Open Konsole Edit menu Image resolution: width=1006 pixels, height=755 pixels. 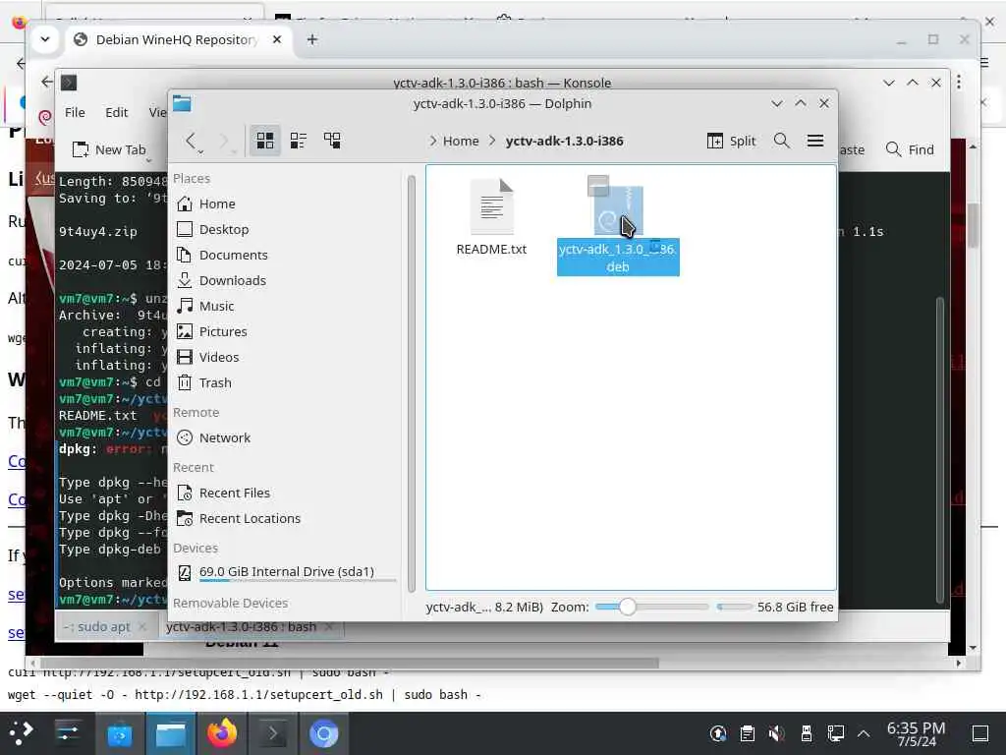coord(116,112)
